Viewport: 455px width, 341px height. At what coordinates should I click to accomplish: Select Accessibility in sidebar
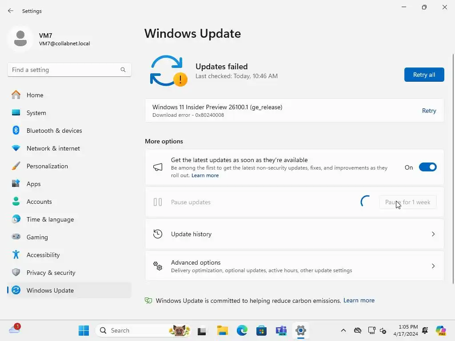[69, 254]
